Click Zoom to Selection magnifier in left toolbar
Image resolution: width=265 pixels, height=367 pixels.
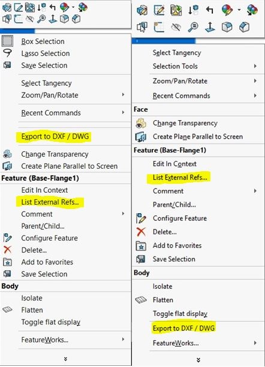[41, 19]
